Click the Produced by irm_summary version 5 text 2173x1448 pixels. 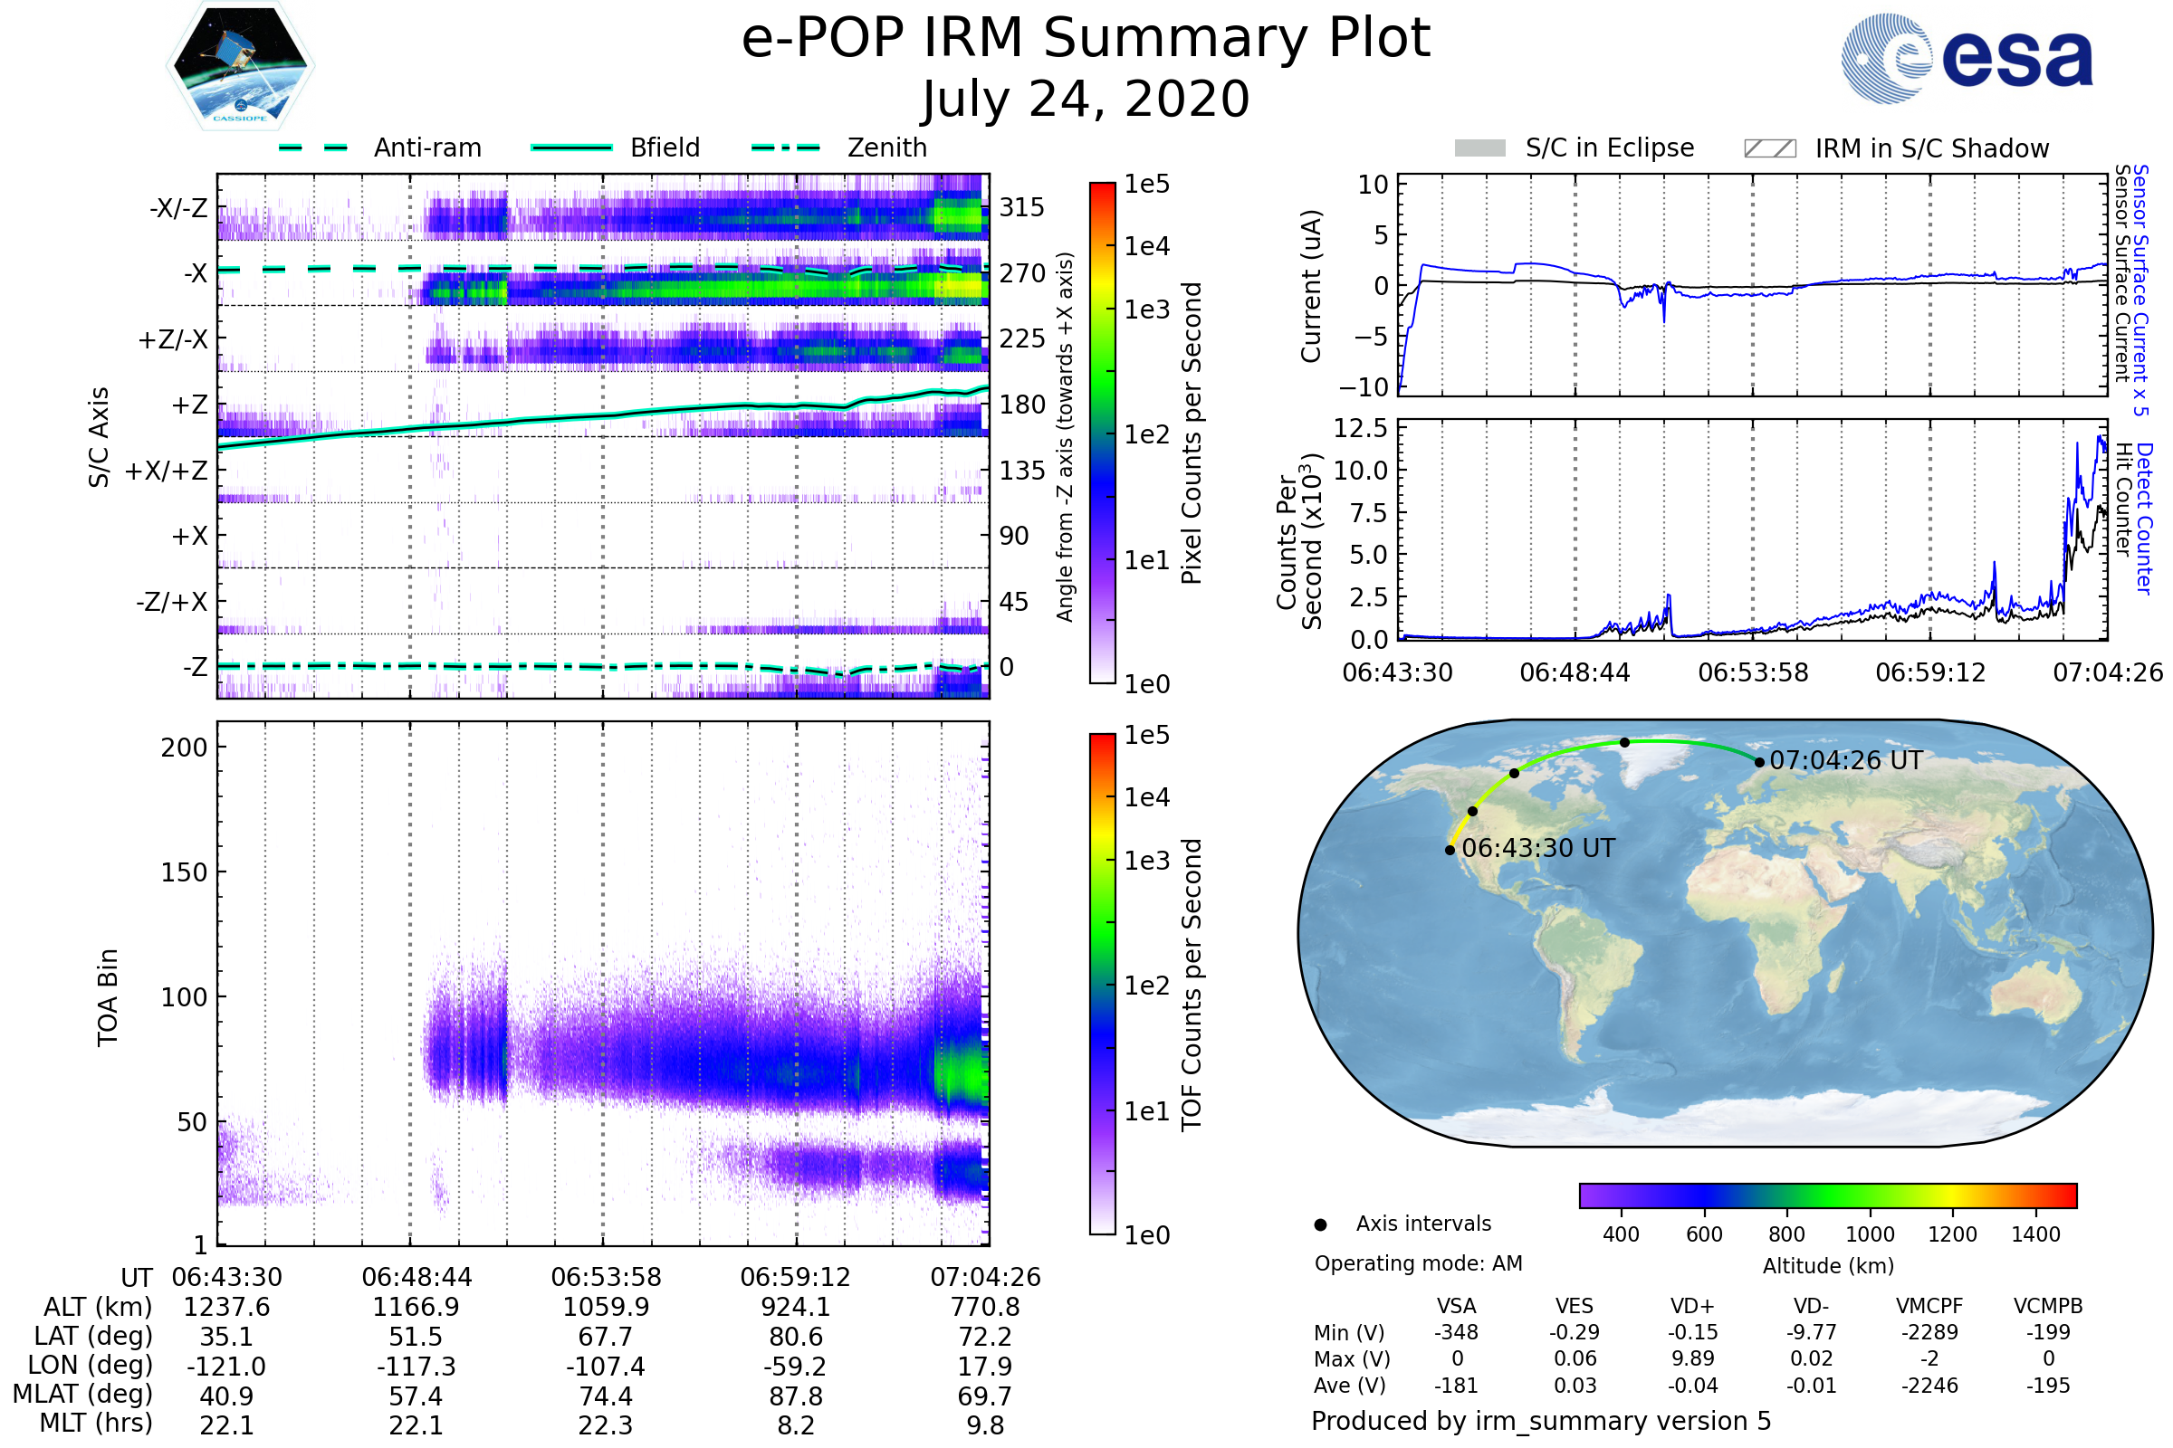coord(1540,1421)
